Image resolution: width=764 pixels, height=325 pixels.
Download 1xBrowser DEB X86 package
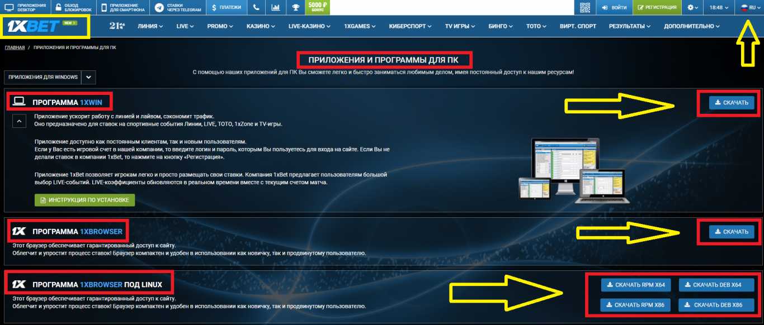pos(716,305)
